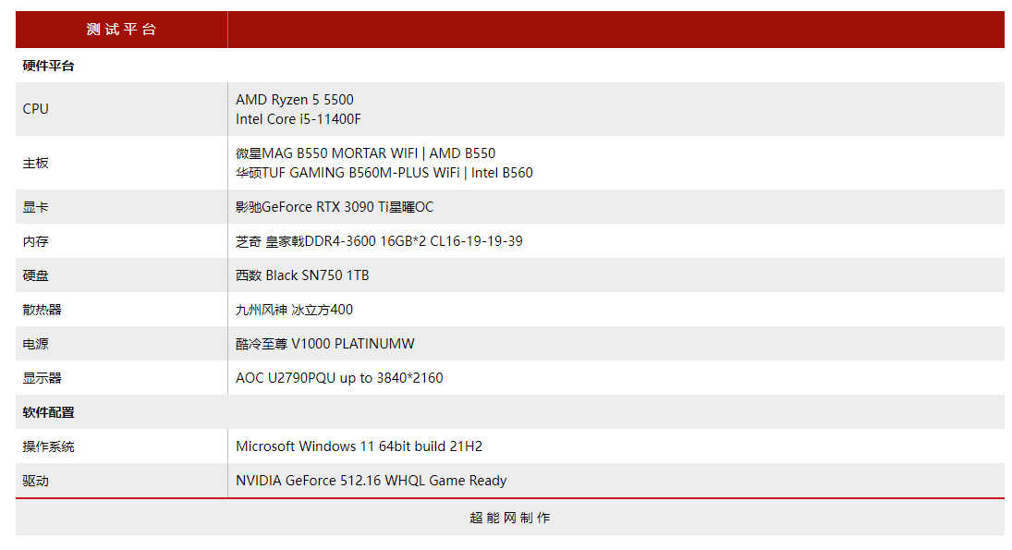1012x550 pixels.
Task: Select 影驰GeForce RTX 3090 Ti星曜OC value
Action: click(335, 206)
